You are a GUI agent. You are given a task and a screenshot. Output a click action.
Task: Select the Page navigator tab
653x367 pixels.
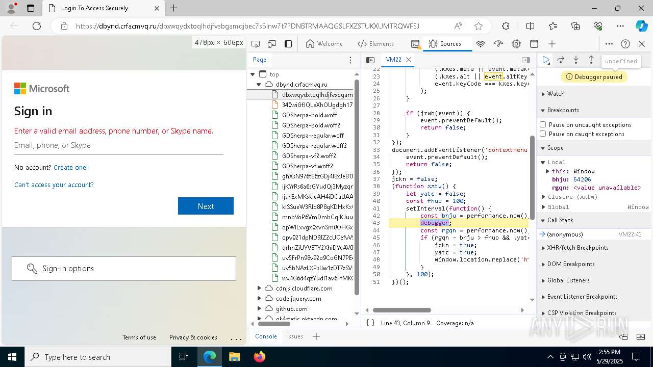259,60
